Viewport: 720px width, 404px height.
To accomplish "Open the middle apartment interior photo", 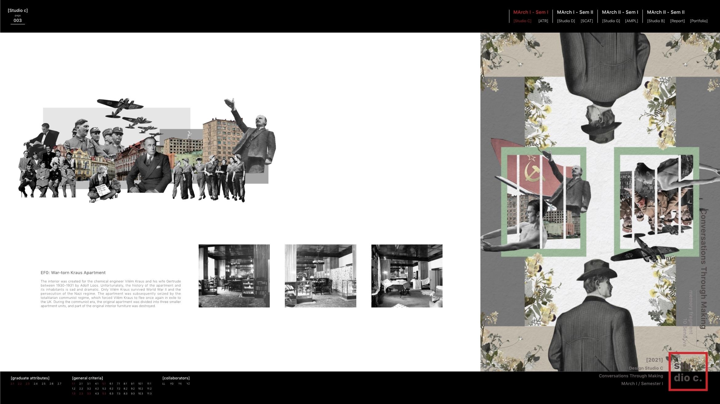I will (320, 276).
